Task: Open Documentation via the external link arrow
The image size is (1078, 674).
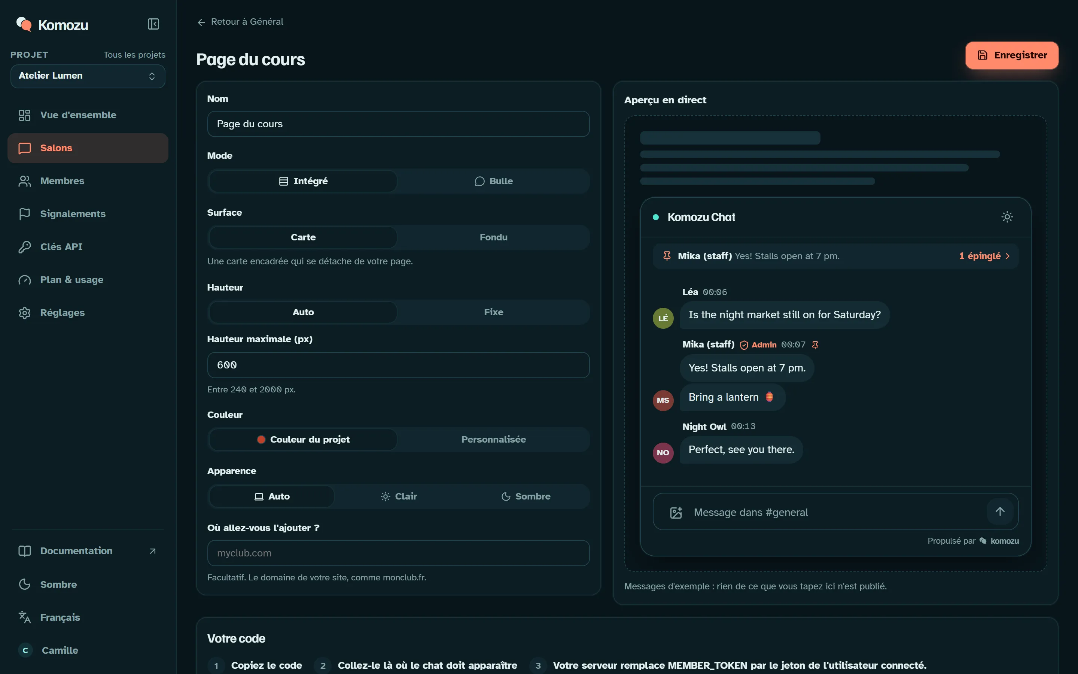Action: pyautogui.click(x=152, y=551)
